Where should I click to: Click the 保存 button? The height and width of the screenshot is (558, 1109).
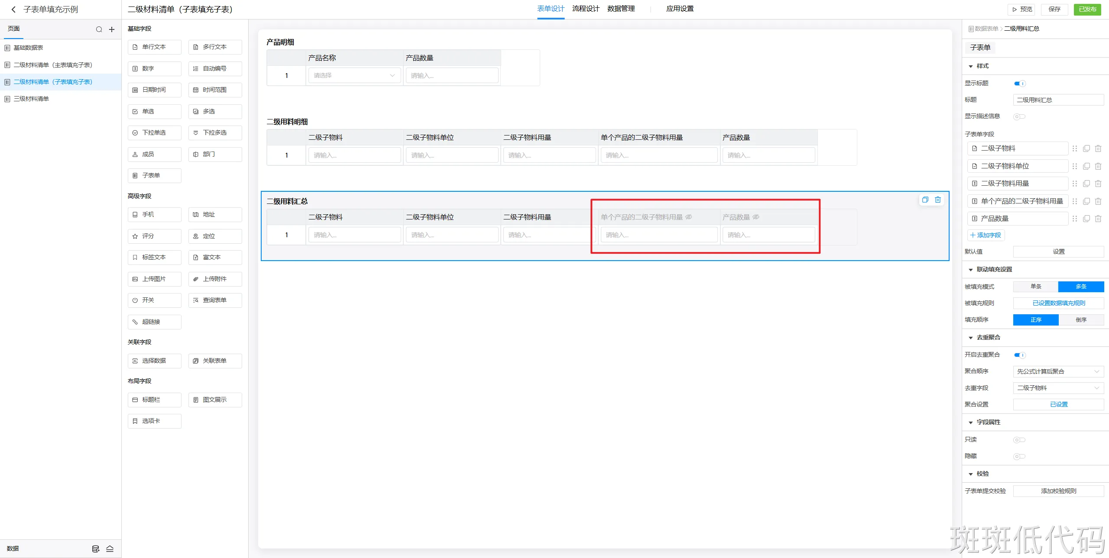(x=1054, y=9)
